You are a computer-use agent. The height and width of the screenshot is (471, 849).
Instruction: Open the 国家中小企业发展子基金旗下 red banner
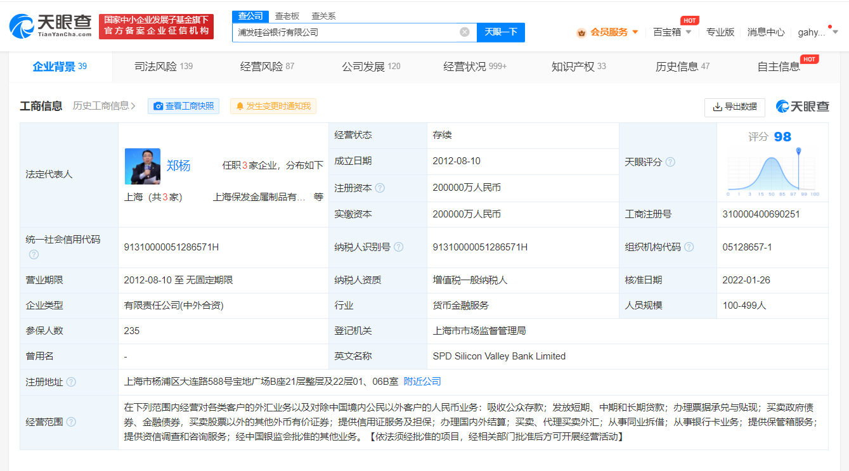coord(156,26)
